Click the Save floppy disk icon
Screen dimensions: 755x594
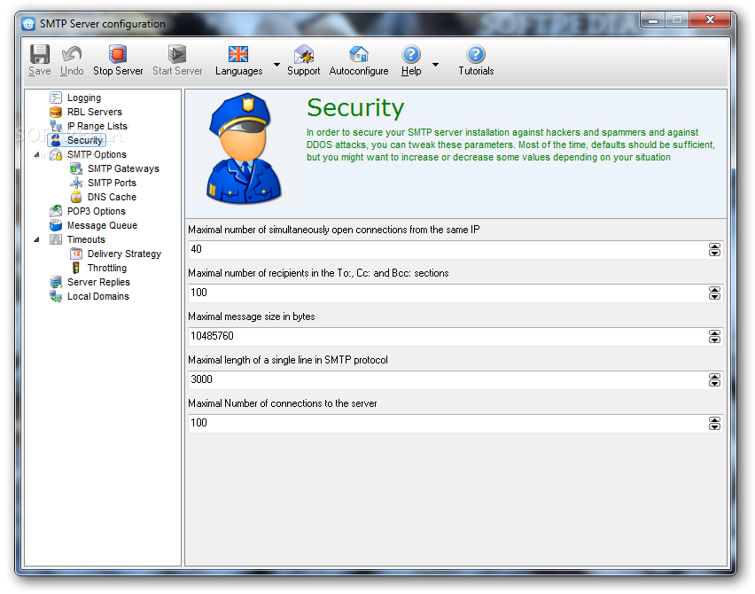tap(40, 54)
